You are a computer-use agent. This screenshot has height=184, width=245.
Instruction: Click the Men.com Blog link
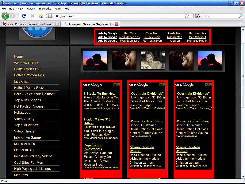[25, 150]
